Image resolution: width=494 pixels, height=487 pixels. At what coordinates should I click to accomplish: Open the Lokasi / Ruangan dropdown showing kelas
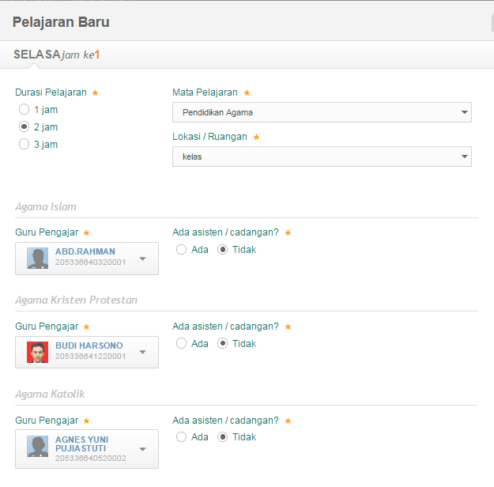click(322, 157)
